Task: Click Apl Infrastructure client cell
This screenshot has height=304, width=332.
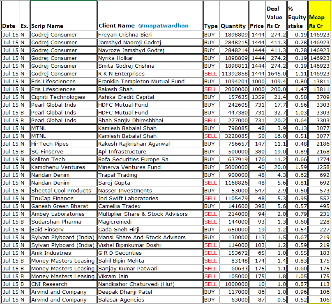Action: (150, 152)
